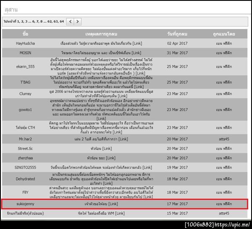The width and height of the screenshot is (252, 229).
Task: Select the name Clumsy
Action: click(x=25, y=94)
